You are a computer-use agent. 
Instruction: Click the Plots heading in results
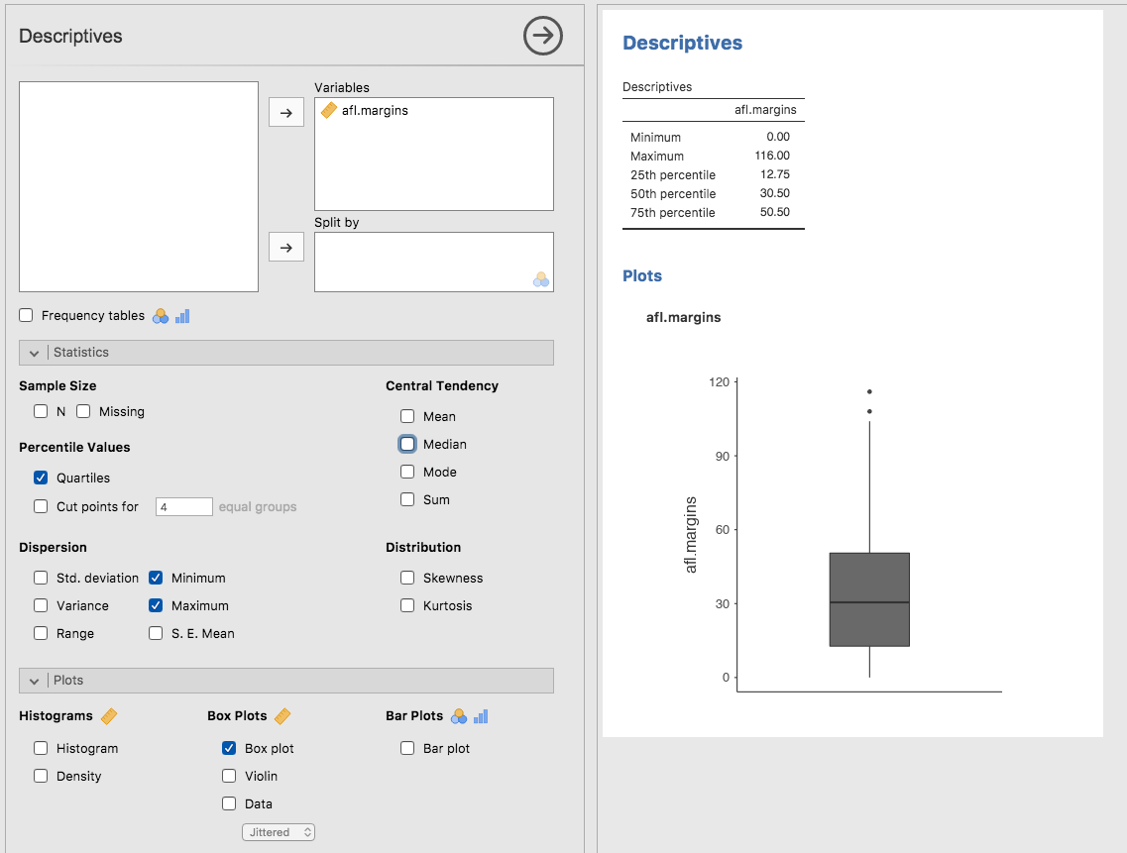click(x=642, y=276)
